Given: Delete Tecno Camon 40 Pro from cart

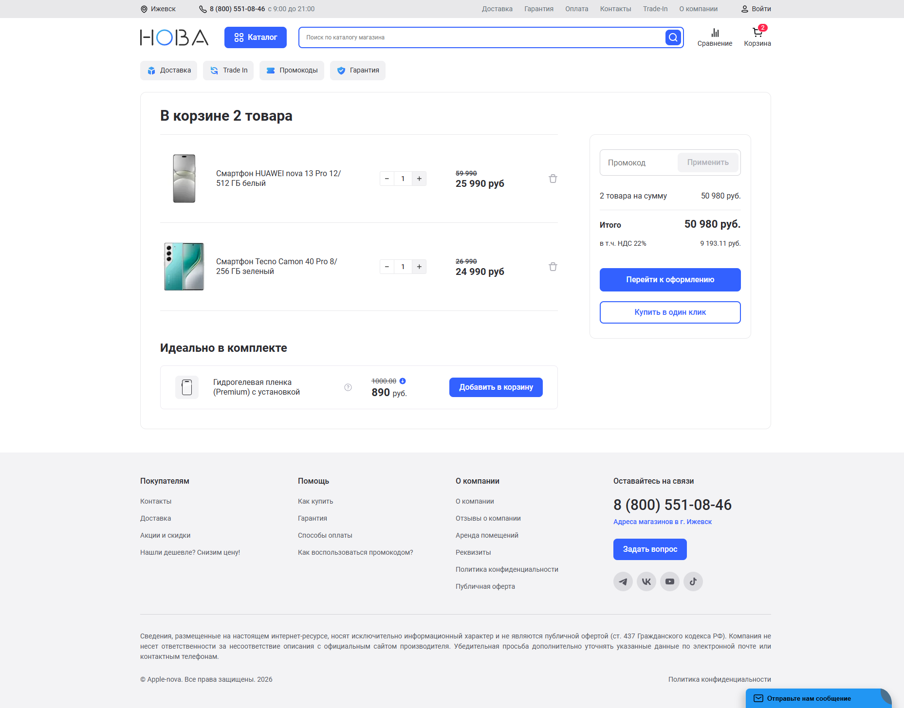Looking at the screenshot, I should point(553,267).
